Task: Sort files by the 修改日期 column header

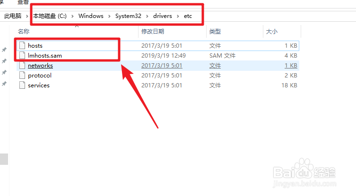Action: point(153,32)
